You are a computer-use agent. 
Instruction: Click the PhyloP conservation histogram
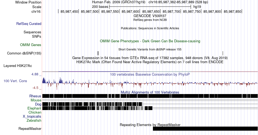tap(150, 83)
